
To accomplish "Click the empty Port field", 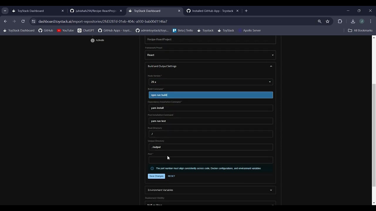I will point(211,160).
